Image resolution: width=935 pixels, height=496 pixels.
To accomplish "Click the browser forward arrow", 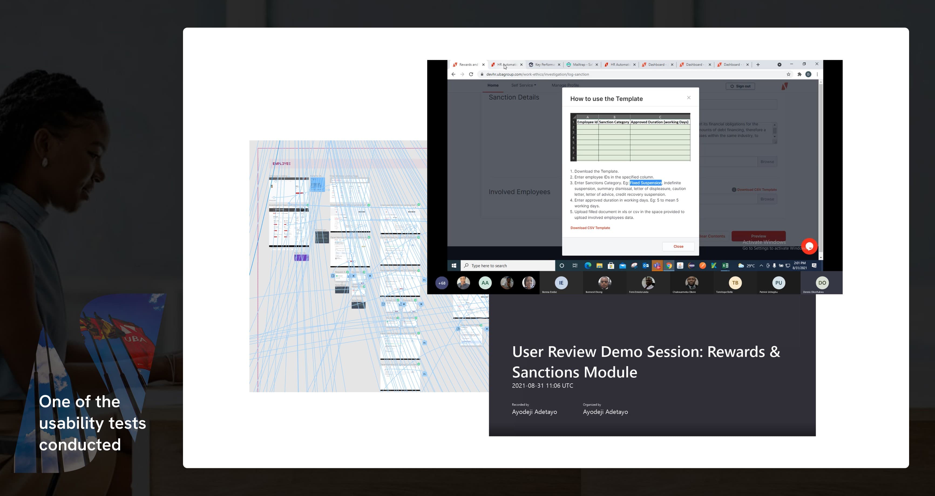I will tap(462, 74).
